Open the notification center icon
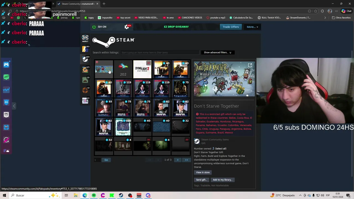Screen dimensions: 354x199 pos(348,195)
